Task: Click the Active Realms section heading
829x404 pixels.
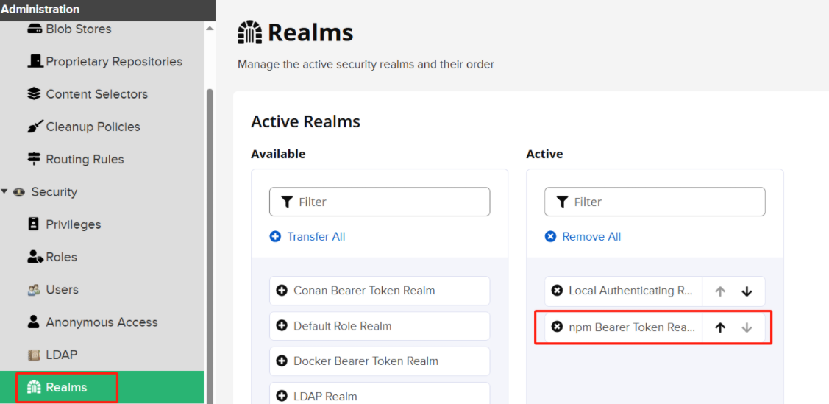Action: point(305,122)
